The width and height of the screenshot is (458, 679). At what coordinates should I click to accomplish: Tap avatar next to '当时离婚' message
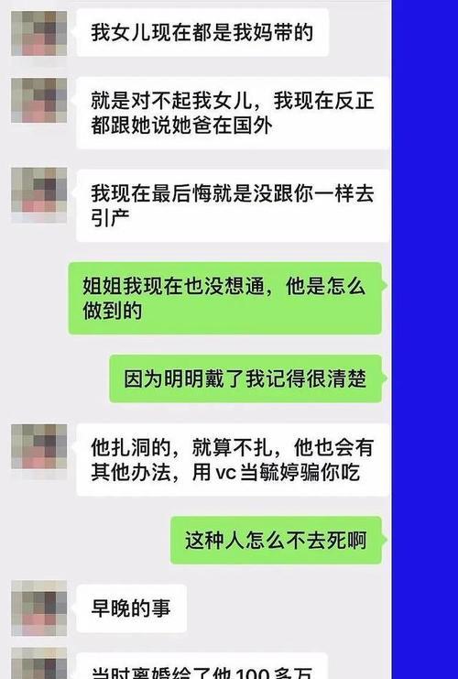(x=39, y=663)
